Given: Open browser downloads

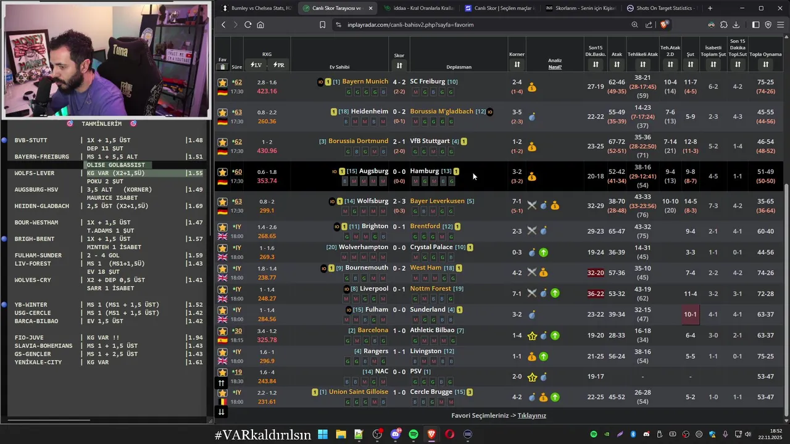Looking at the screenshot, I should tap(736, 25).
